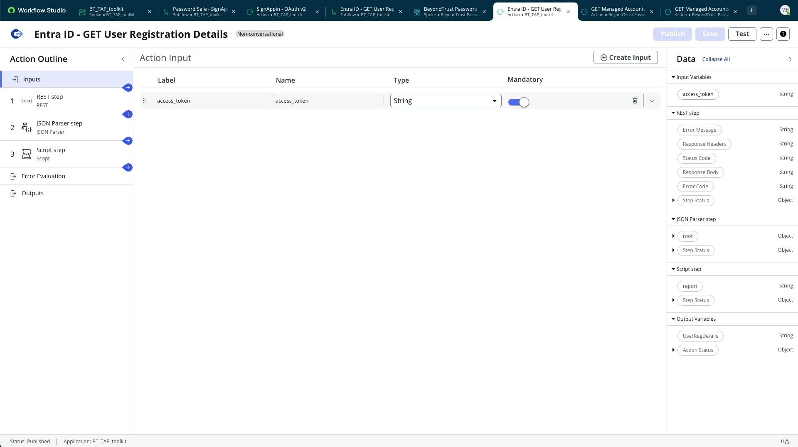Switch to Entra ID subflow tab
798x447 pixels.
tap(367, 12)
